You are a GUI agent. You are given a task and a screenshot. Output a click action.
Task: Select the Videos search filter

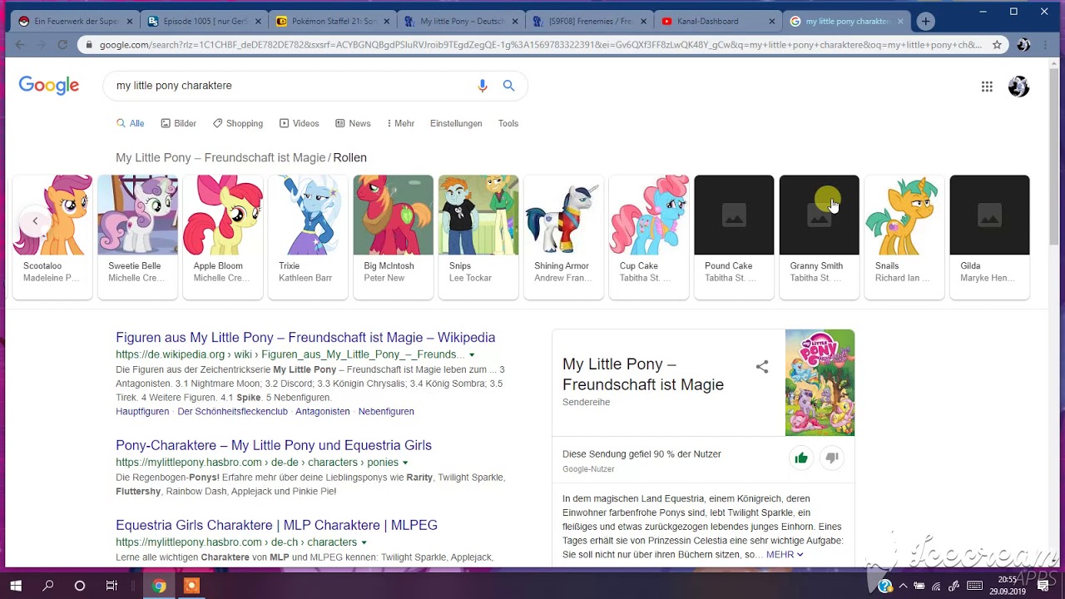pos(300,123)
